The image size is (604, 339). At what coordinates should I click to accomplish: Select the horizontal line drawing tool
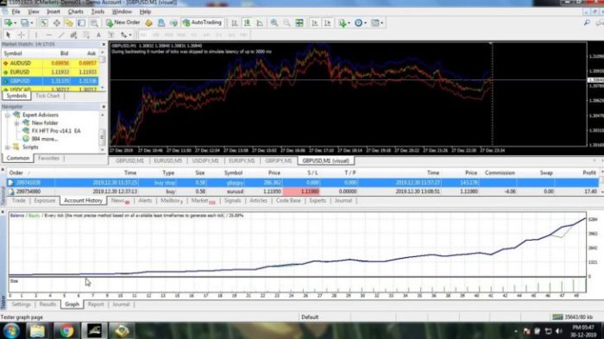pos(49,35)
